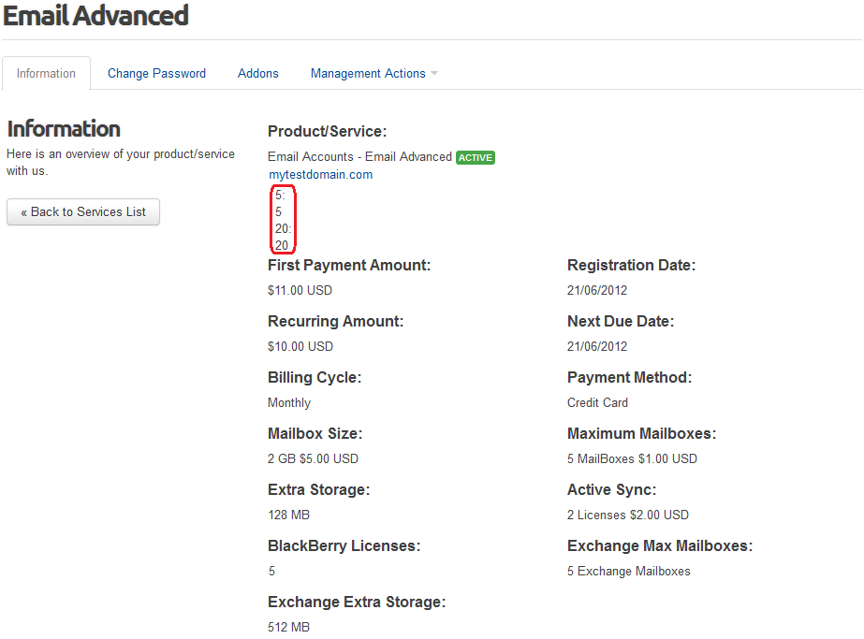Select '2 Licenses $2.00 USD' value

(x=628, y=516)
